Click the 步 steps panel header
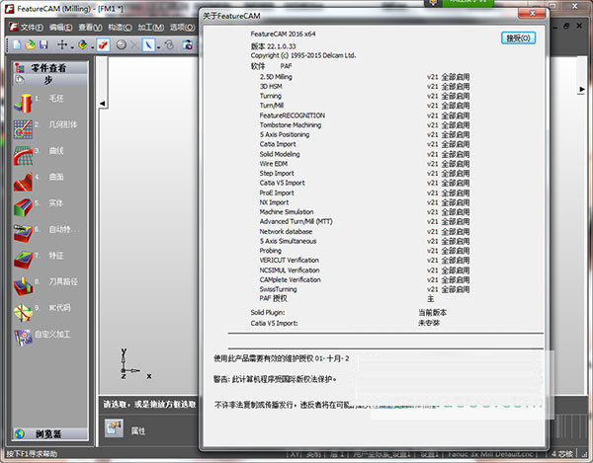Image resolution: width=593 pixels, height=463 pixels. [x=50, y=80]
